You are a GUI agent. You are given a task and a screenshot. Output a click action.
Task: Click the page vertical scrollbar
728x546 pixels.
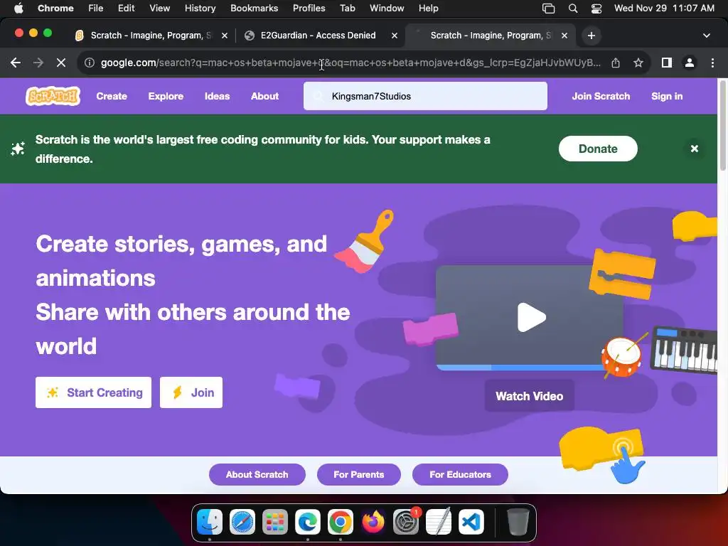pos(722,125)
